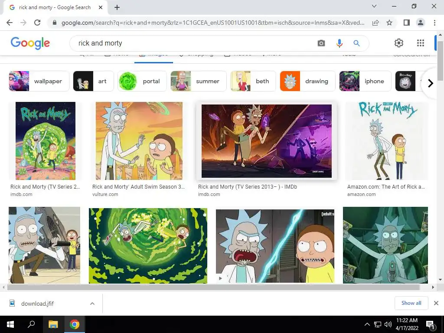Filter by iphone chip
Viewport: 444px width, 333px height.
365,81
